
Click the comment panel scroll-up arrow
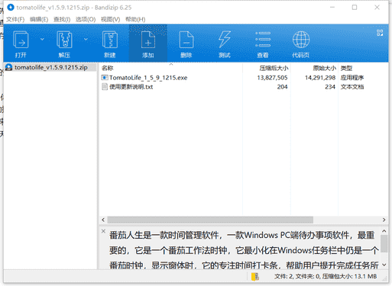tap(384, 231)
